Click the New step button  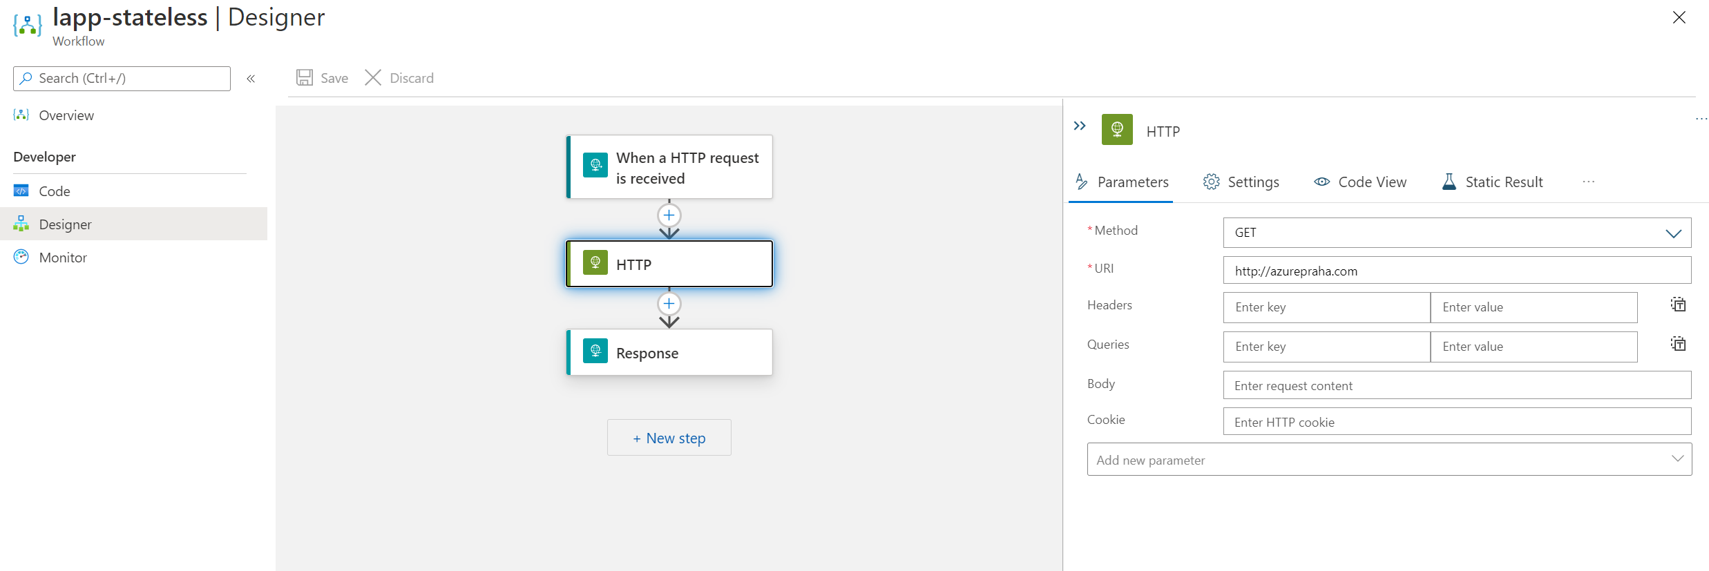click(x=669, y=438)
